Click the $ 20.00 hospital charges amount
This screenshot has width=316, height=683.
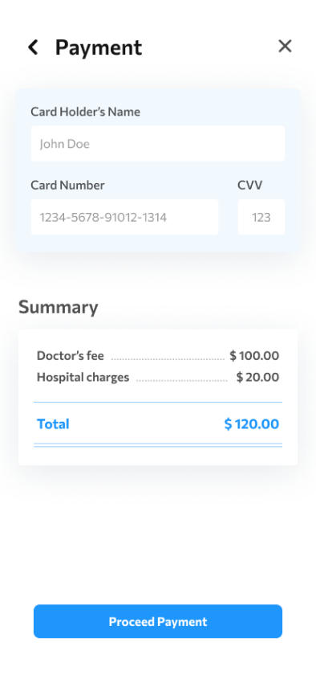257,377
